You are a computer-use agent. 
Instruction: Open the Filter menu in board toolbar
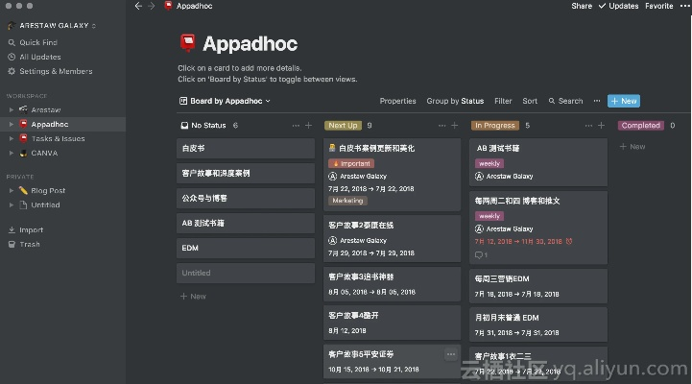(x=503, y=101)
